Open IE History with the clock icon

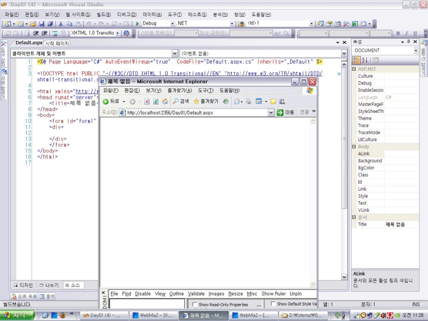tap(226, 102)
